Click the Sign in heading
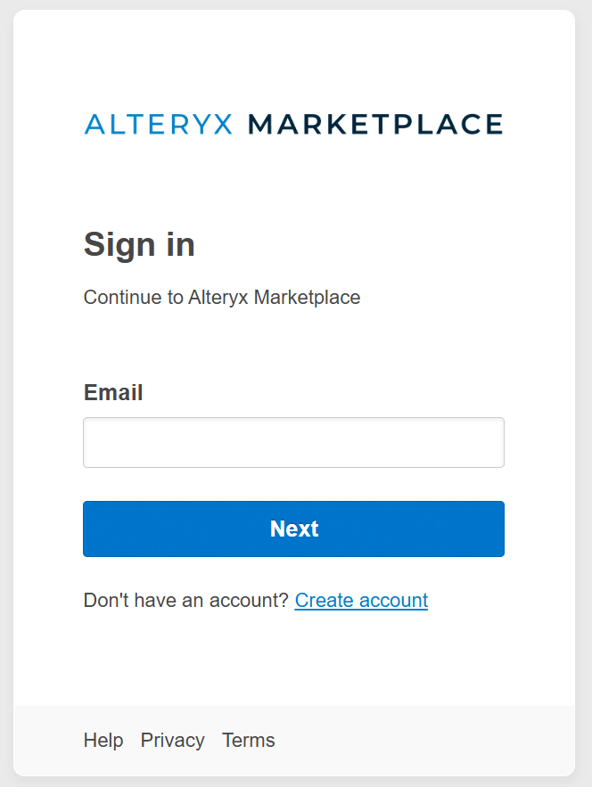Image resolution: width=592 pixels, height=787 pixels. pos(139,244)
